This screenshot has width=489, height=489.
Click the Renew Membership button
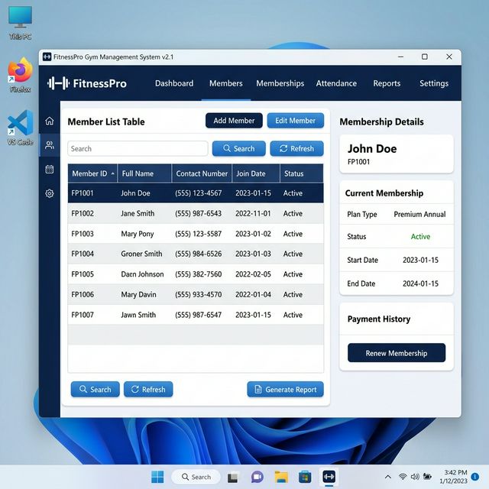(x=397, y=353)
